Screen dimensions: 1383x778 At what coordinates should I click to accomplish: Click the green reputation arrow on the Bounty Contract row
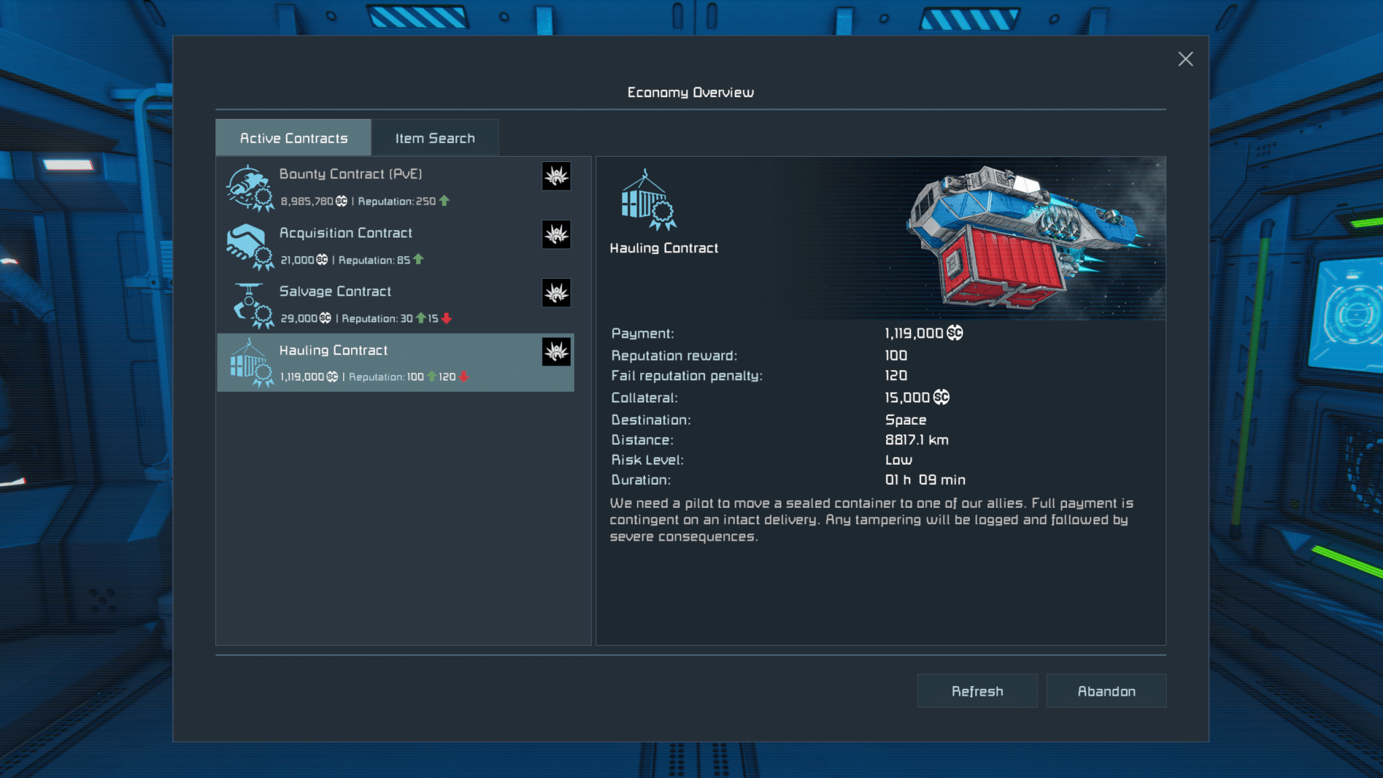point(444,201)
